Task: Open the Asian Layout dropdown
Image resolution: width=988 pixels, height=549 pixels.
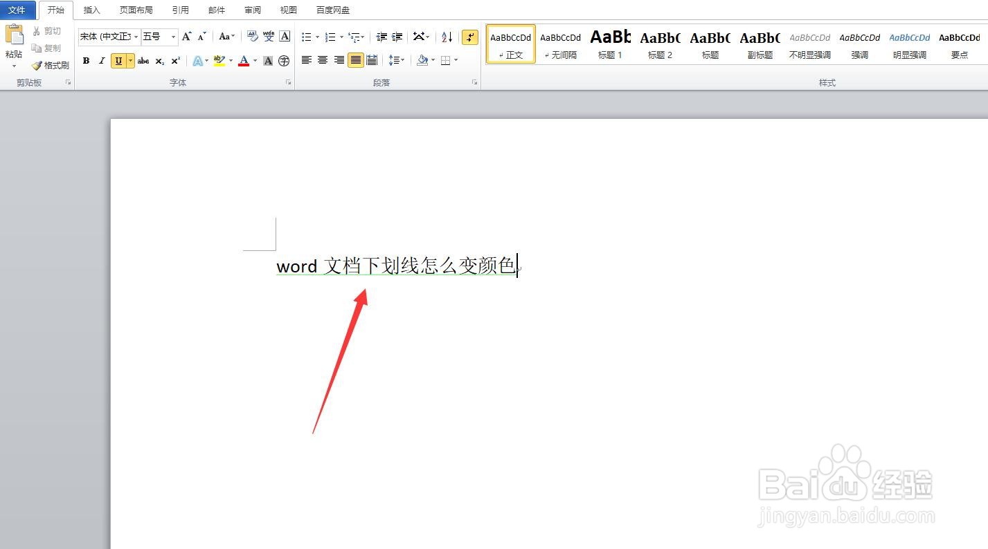Action: tap(421, 37)
